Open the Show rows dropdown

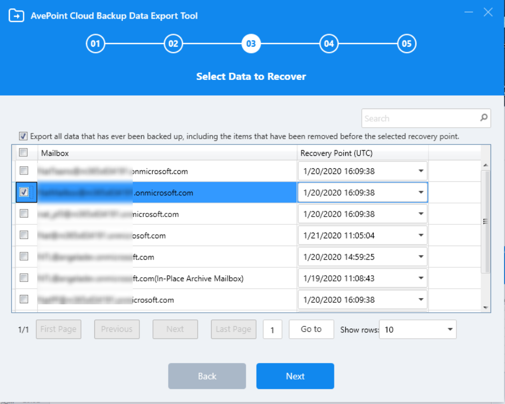click(449, 329)
